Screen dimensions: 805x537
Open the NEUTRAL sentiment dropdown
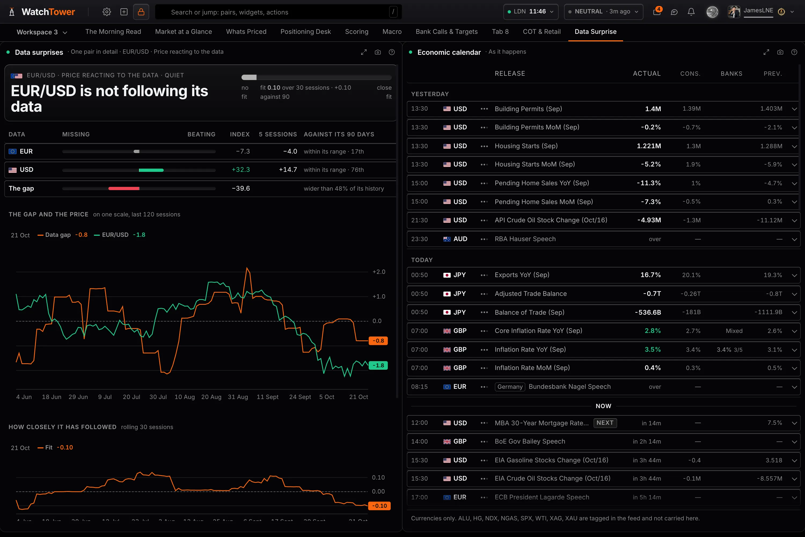click(603, 12)
